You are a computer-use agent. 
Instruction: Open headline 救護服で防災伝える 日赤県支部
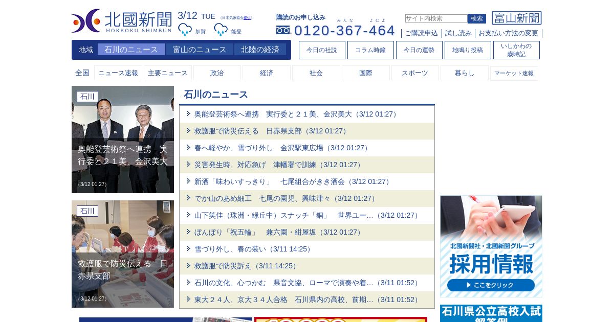[x=271, y=131]
